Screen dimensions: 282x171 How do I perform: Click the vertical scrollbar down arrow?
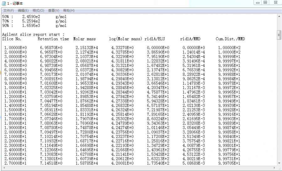pos(279,163)
